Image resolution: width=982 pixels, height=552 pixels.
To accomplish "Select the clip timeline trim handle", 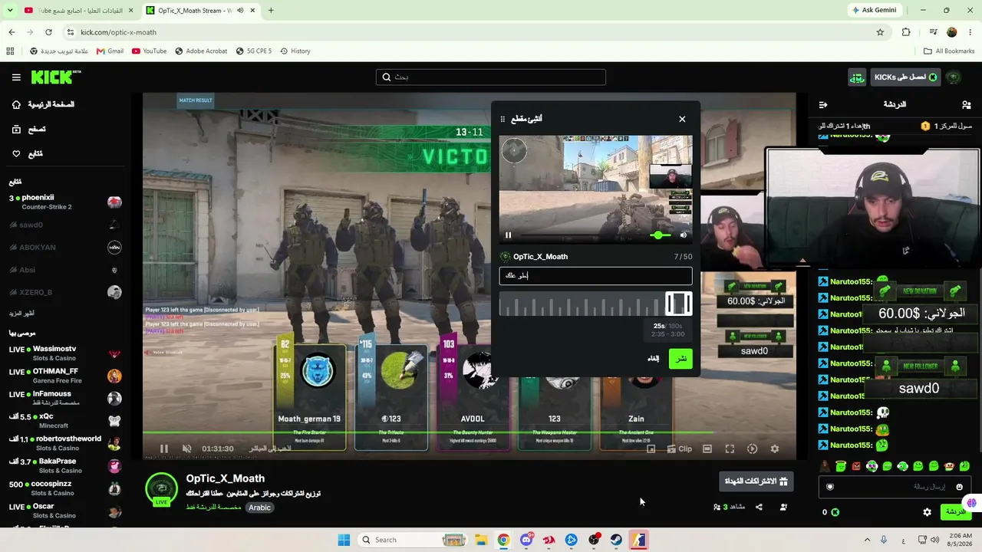I will click(678, 304).
